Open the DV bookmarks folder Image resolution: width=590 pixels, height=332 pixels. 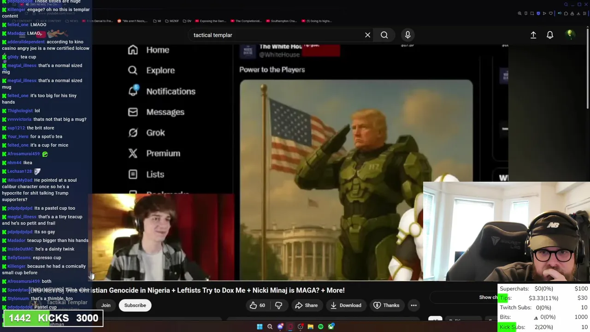point(187,21)
